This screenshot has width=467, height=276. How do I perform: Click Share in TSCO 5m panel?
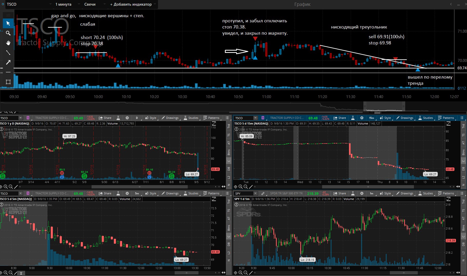[105, 193]
